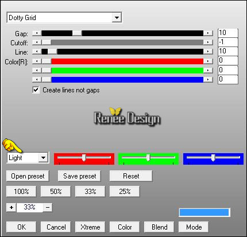Click the green color slider left arrow
Viewport: 247px width, 237px height.
[37, 71]
